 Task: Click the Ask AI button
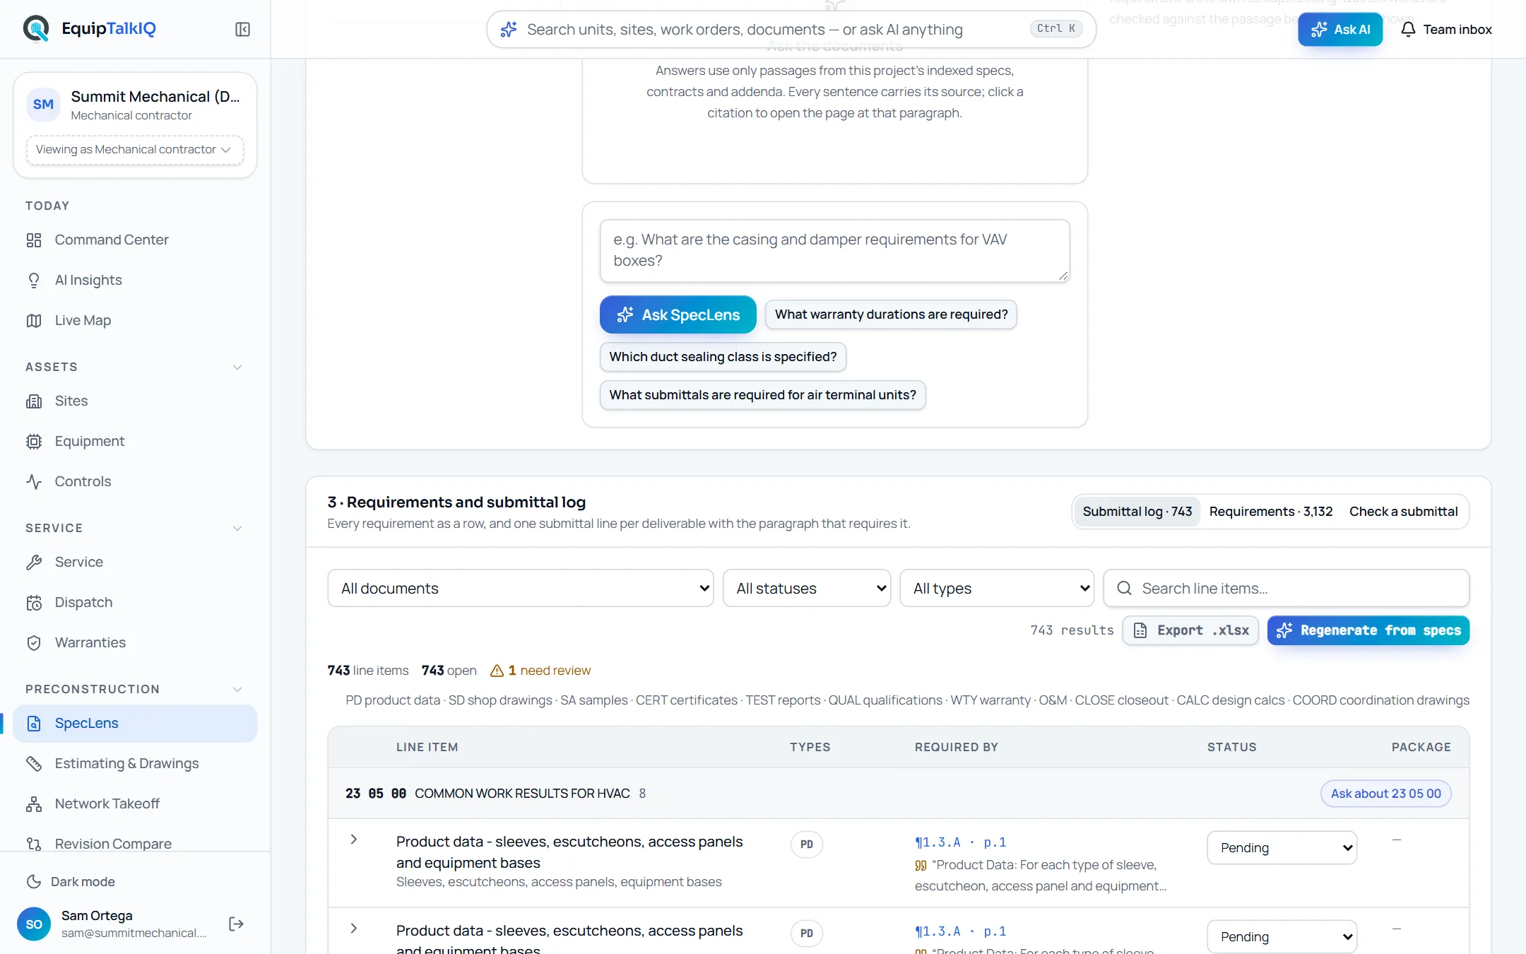1340,29
